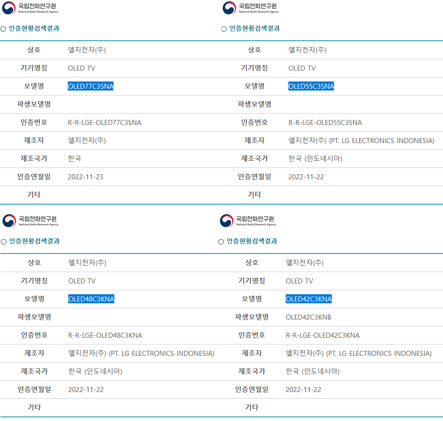Viewport: 443px width, 421px height.
Task: Select the highlighted OLED77C3SNA model name
Action: [91, 86]
